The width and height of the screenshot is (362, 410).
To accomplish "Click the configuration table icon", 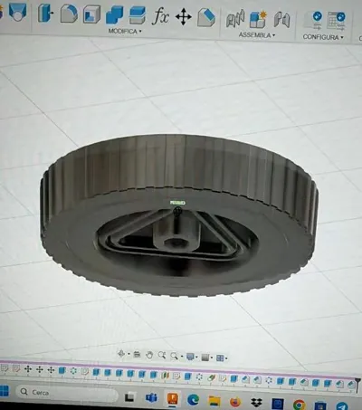I will click(x=336, y=21).
